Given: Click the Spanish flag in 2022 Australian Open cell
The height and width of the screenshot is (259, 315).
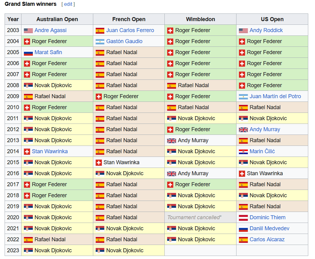Looking at the screenshot, I should (28, 240).
